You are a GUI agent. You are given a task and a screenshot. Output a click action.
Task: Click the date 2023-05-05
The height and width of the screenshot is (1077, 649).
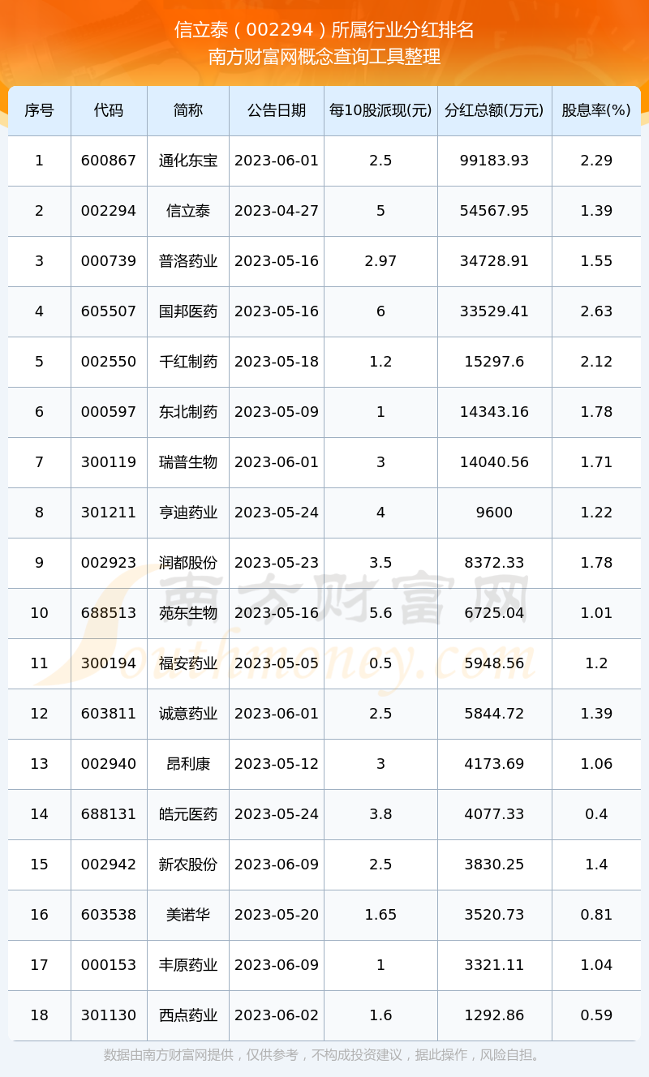277,663
